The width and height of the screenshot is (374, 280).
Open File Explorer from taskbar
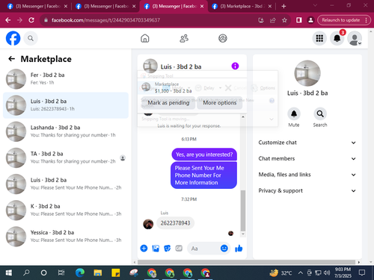[x=98, y=273]
